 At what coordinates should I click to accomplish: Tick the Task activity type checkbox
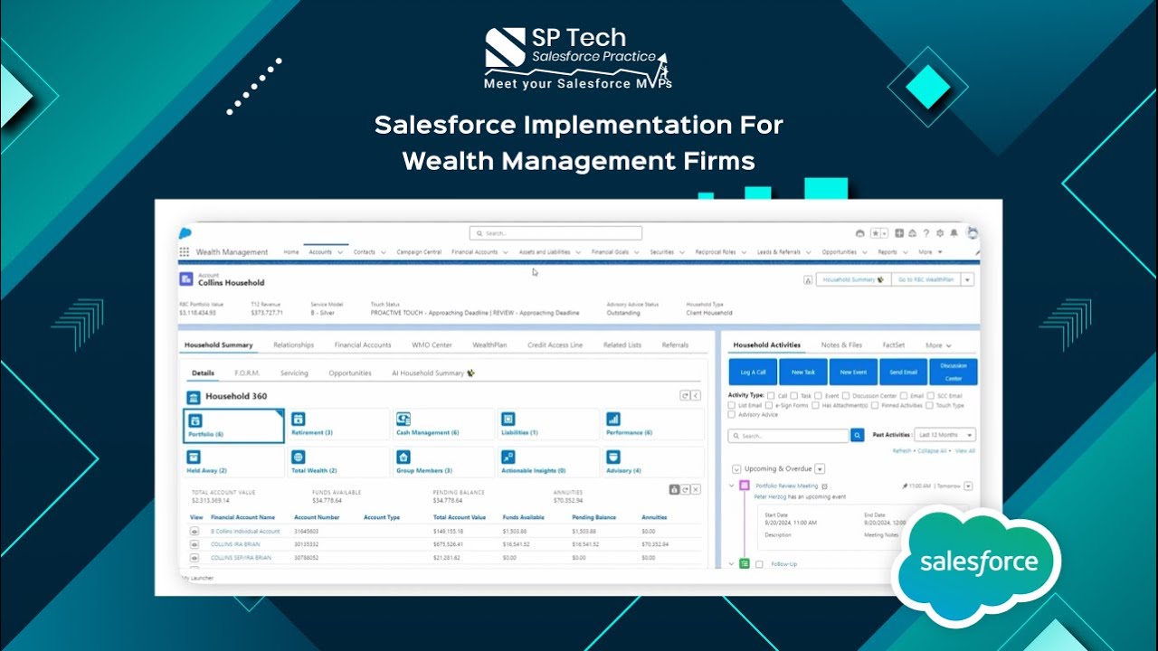tap(793, 395)
